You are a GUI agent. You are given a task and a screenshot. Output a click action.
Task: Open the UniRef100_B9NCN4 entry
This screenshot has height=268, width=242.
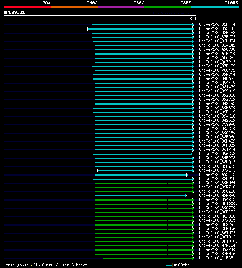217,74
